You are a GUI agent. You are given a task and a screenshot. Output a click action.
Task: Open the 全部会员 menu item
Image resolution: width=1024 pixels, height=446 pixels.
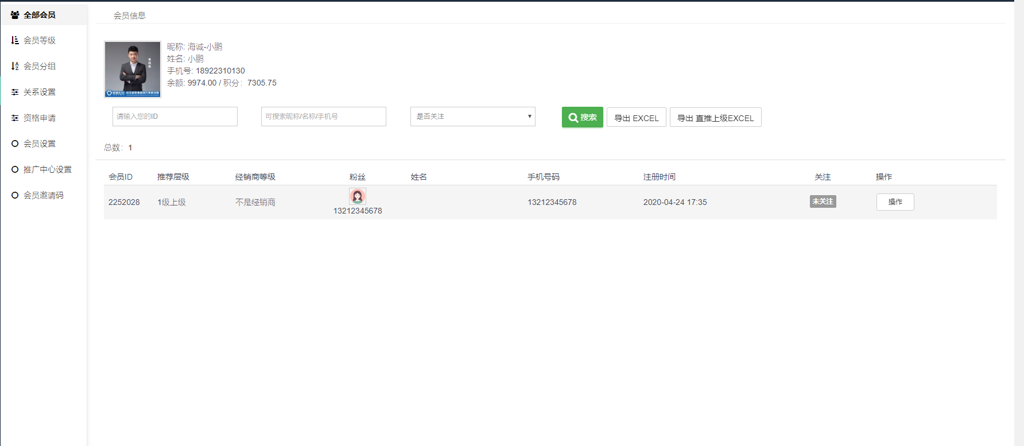pyautogui.click(x=44, y=15)
